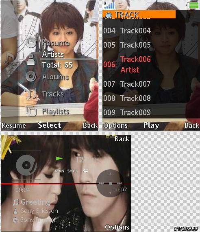Click the album disc icon in player
Screen dimensions: 200x232
click(x=15, y=220)
